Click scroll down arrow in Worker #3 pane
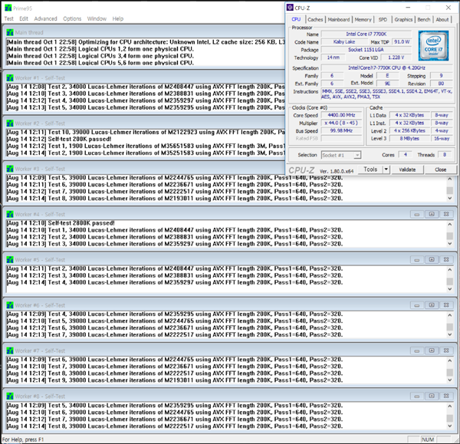The width and height of the screenshot is (460, 444). pyautogui.click(x=450, y=199)
